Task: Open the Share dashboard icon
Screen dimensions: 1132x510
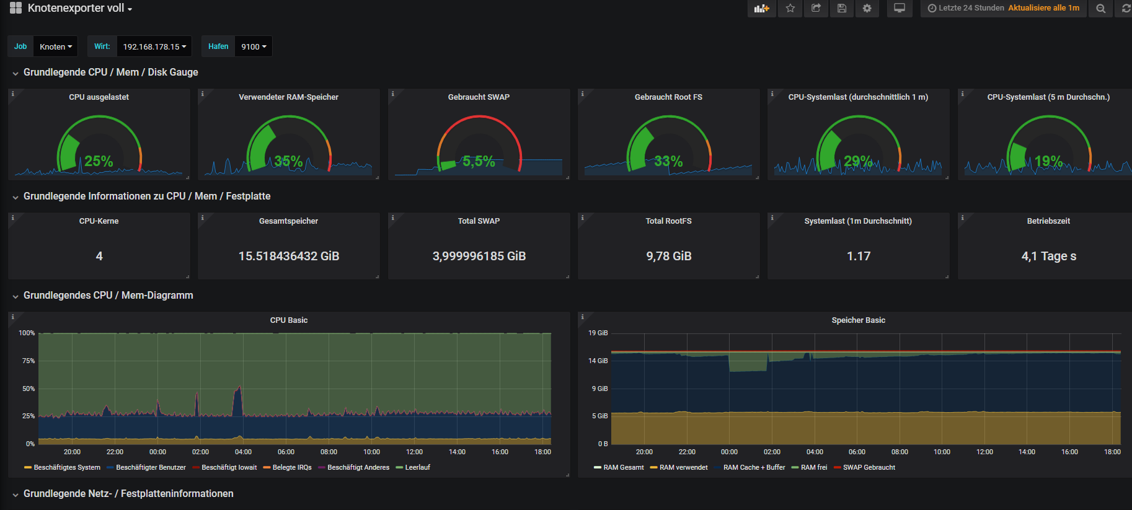Action: 816,8
